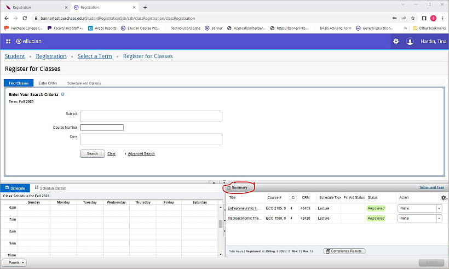
Task: Switch to Schedule and Options tab
Action: pyautogui.click(x=84, y=83)
